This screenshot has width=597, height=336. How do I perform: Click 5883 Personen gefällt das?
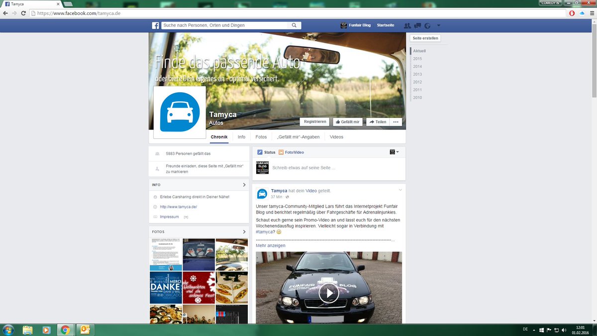coord(188,153)
